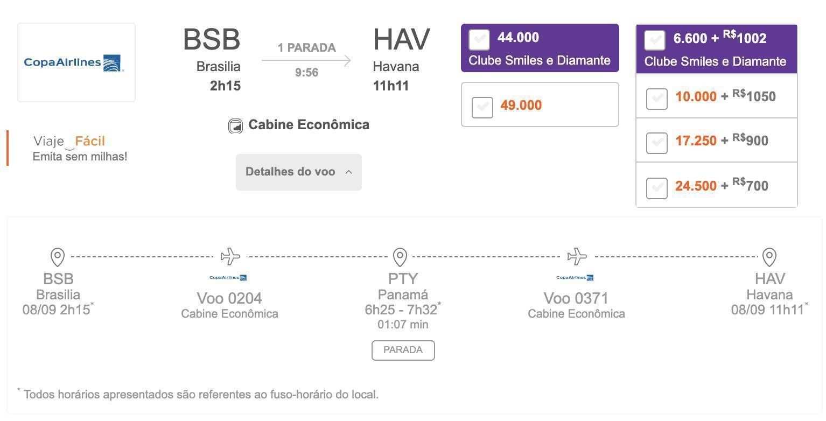Click the 1 PARADA route arrow

coord(306,60)
